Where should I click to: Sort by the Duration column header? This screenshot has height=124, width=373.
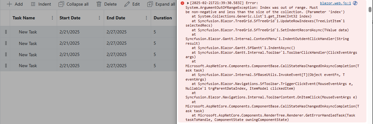click(x=163, y=18)
